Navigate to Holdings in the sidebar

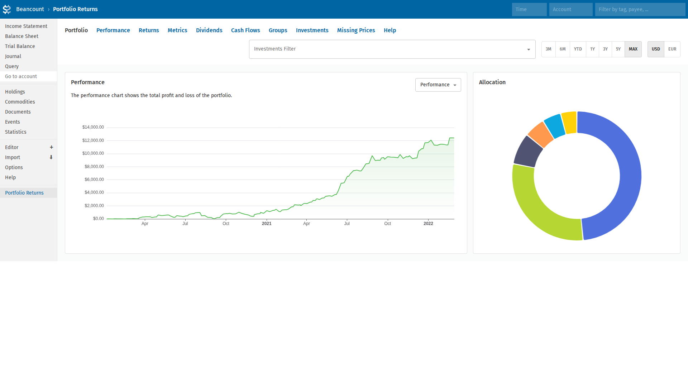pyautogui.click(x=15, y=92)
